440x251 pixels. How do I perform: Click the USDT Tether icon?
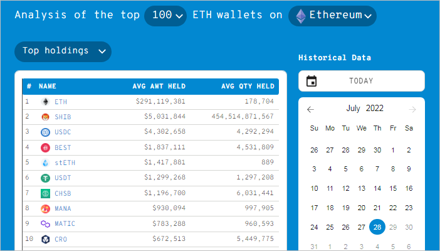pos(45,178)
